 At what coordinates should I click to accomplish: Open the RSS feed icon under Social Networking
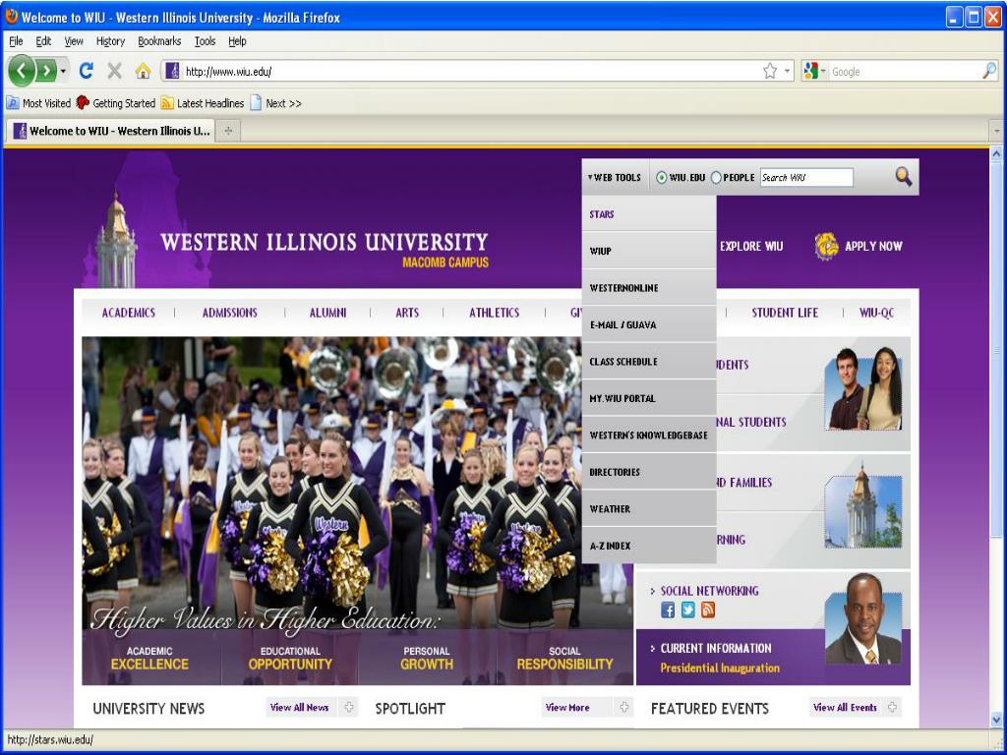708,610
